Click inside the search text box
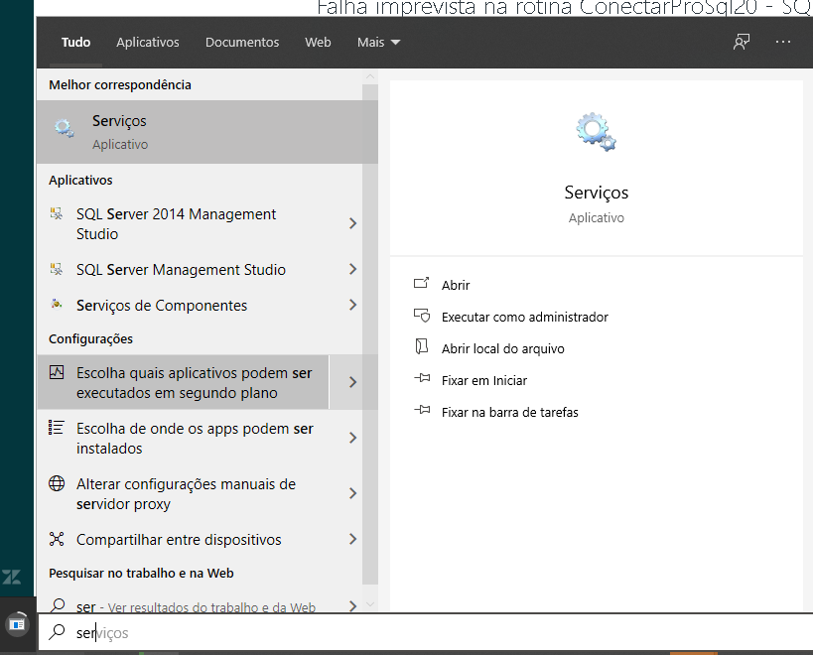Screen dimensions: 813x655 coord(425,632)
